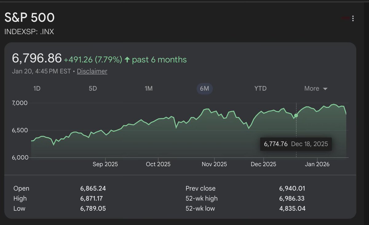This screenshot has width=369, height=225.
Task: Click the INDEXSP: .INX ticker text
Action: point(29,32)
